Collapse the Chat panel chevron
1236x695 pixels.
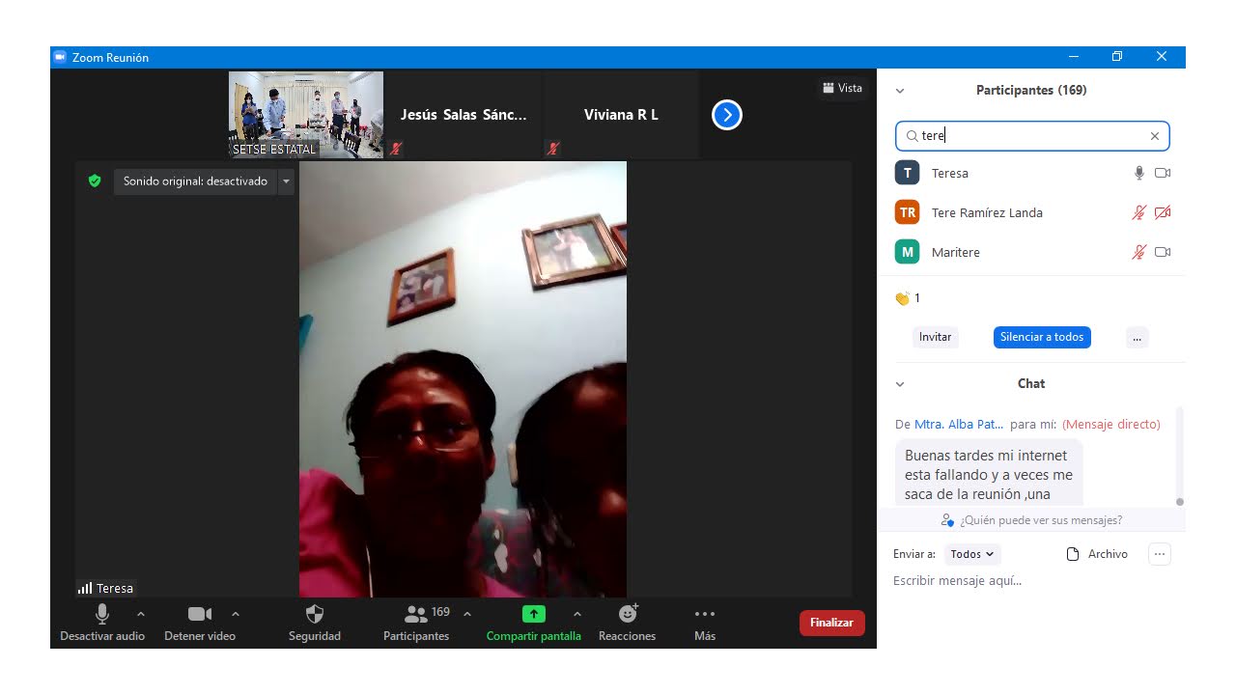pos(900,384)
